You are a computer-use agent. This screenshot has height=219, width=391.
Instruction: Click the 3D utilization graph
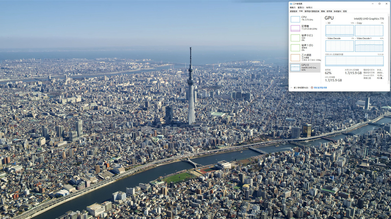point(339,30)
